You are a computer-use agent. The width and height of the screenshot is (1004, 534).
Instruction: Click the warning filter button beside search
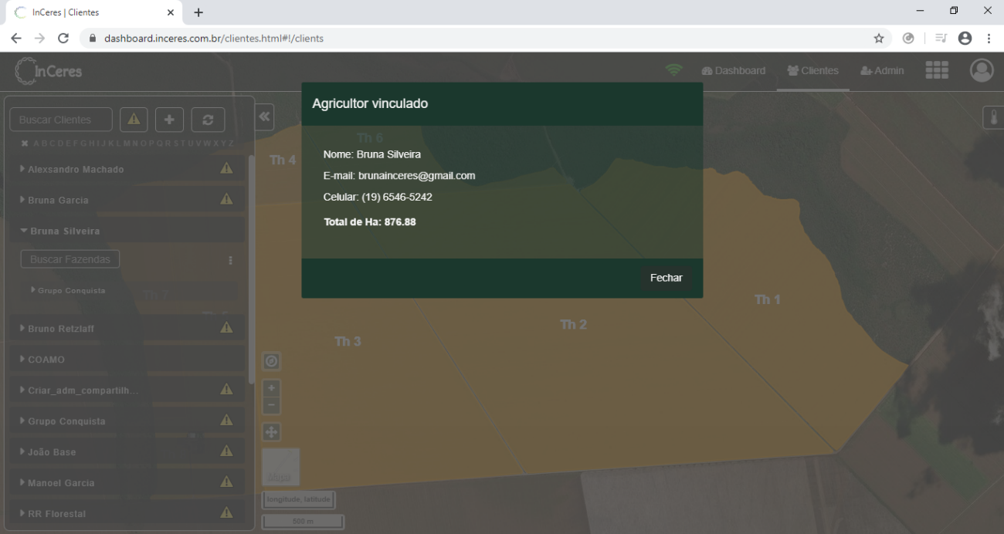pyautogui.click(x=134, y=120)
